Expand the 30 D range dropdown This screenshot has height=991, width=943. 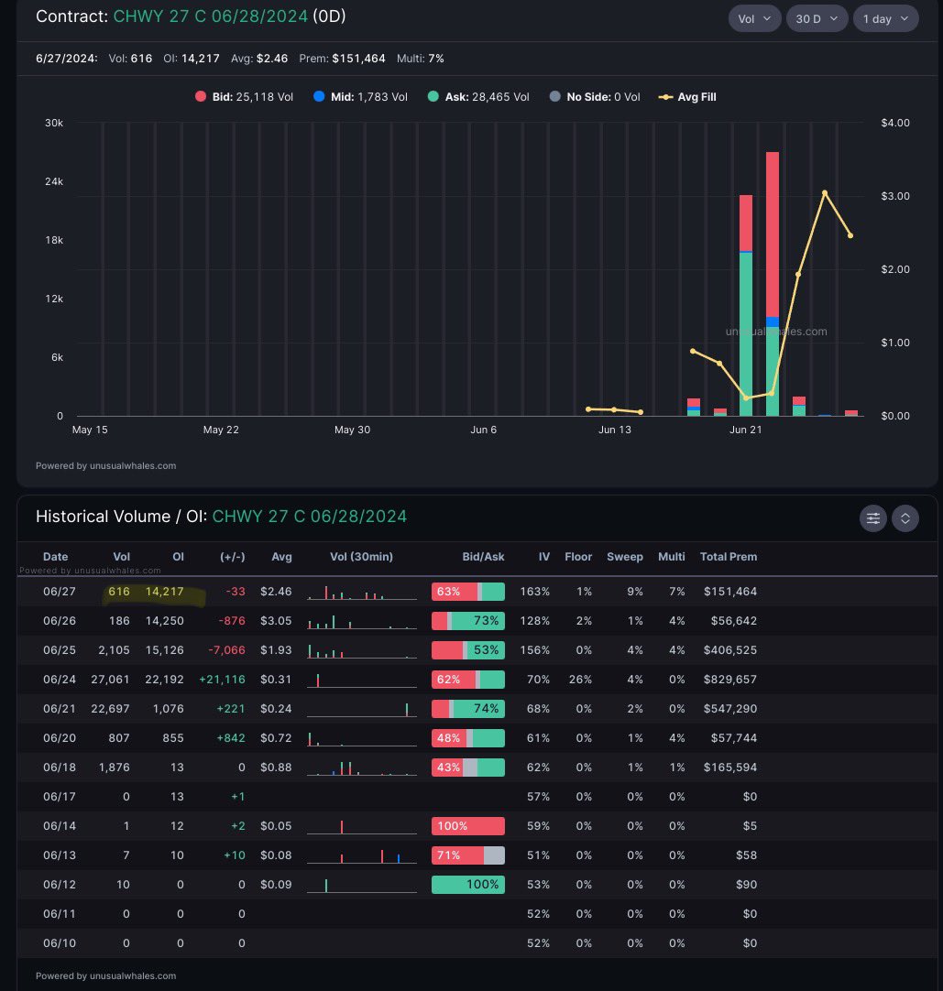tap(816, 18)
